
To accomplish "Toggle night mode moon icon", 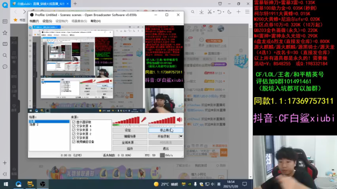I will (230, 12).
